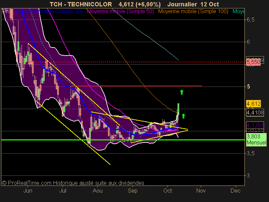This screenshot has width=269, height=202.
Task: Click the tall green candle of 12 Oct
Action: point(178,109)
